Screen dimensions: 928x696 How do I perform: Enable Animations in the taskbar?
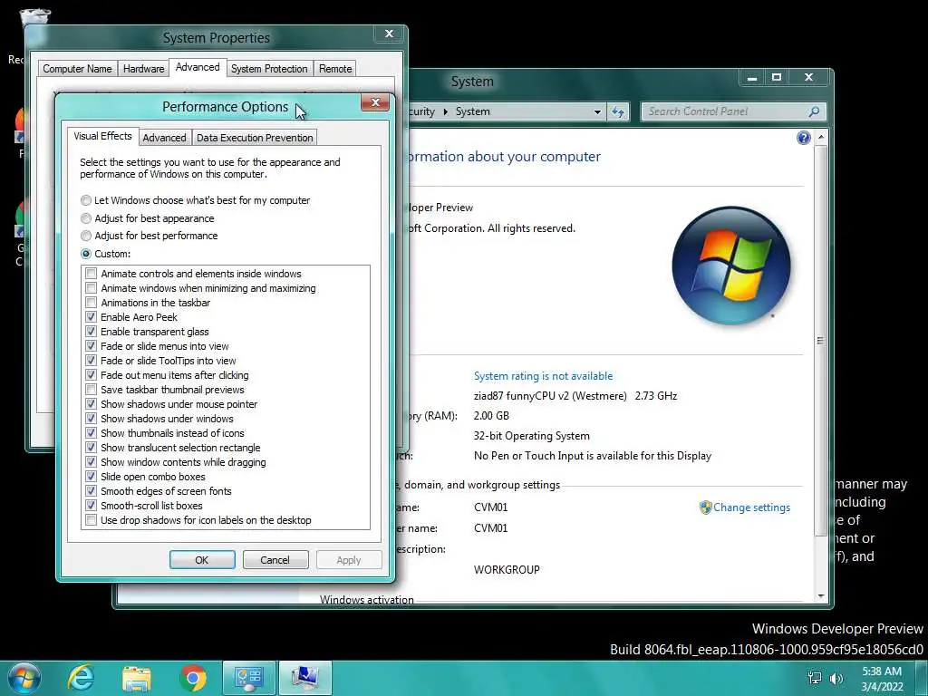pyautogui.click(x=91, y=303)
